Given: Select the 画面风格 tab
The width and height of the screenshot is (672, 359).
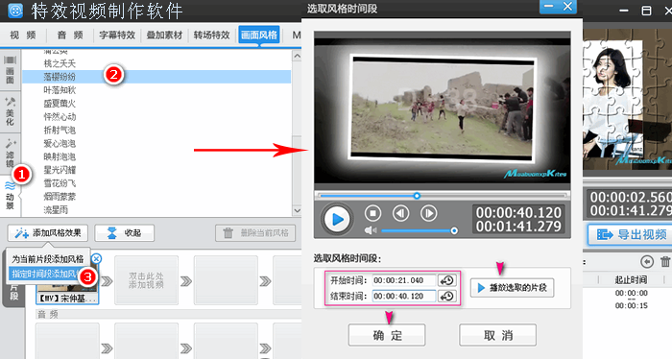Looking at the screenshot, I should pyautogui.click(x=259, y=36).
